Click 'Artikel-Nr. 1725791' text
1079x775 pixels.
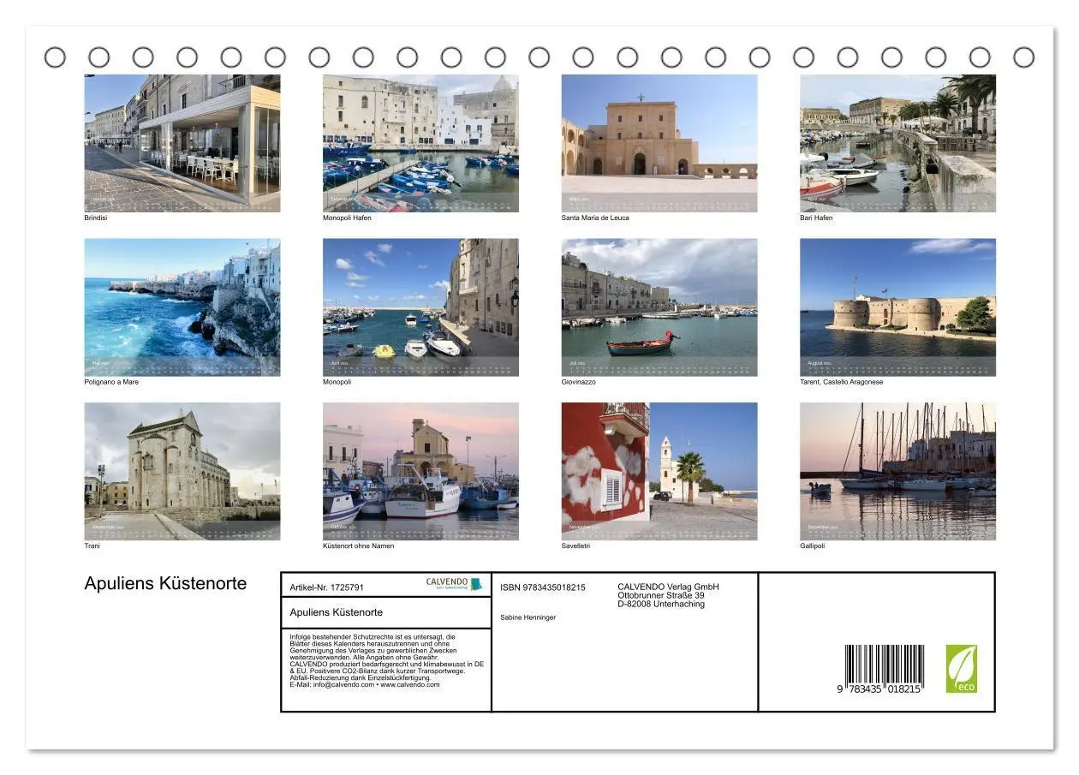pyautogui.click(x=327, y=587)
